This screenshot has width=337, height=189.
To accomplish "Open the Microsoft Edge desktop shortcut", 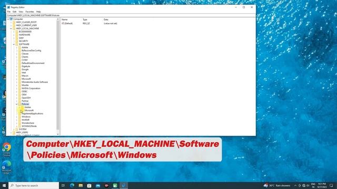I will (7, 167).
